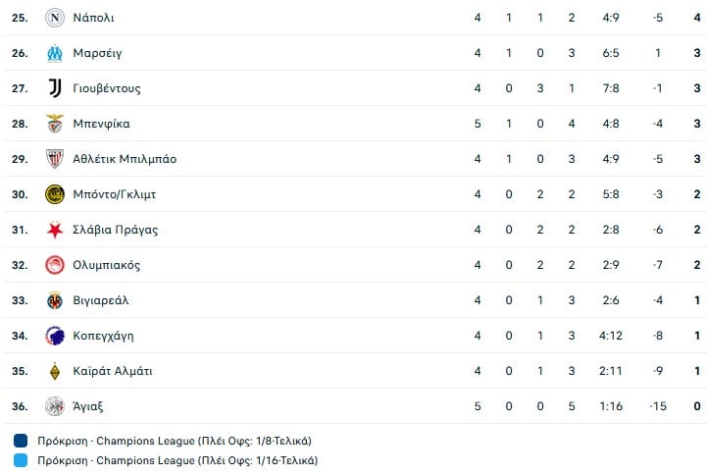This screenshot has height=474, width=707.
Task: Open the Μπόντο/Γκλιμτ team link
Action: pos(115,194)
